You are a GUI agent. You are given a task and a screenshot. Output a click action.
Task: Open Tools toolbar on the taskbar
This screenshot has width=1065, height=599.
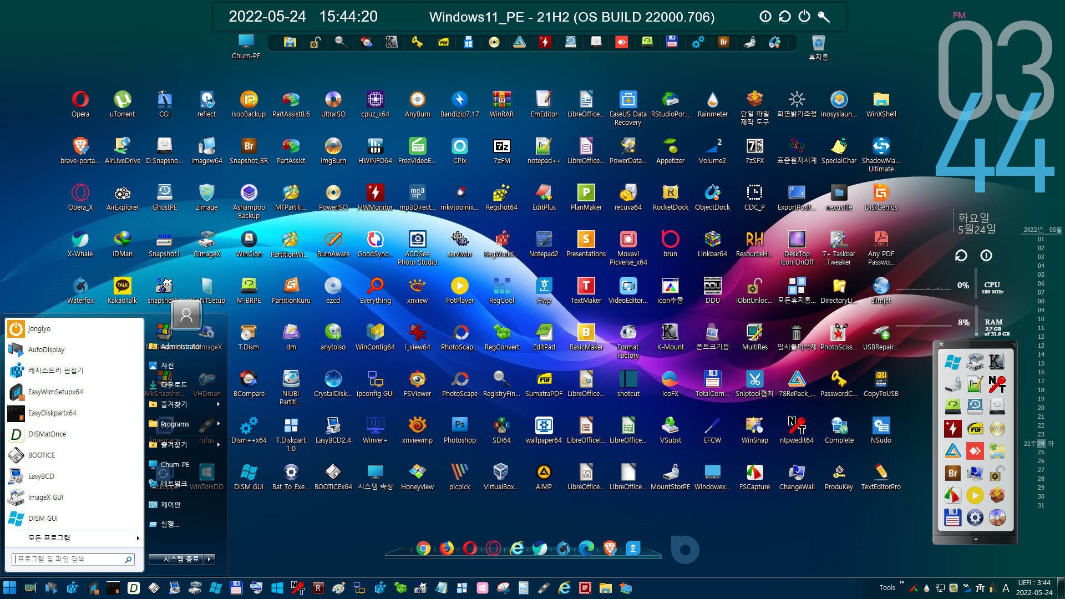click(887, 588)
